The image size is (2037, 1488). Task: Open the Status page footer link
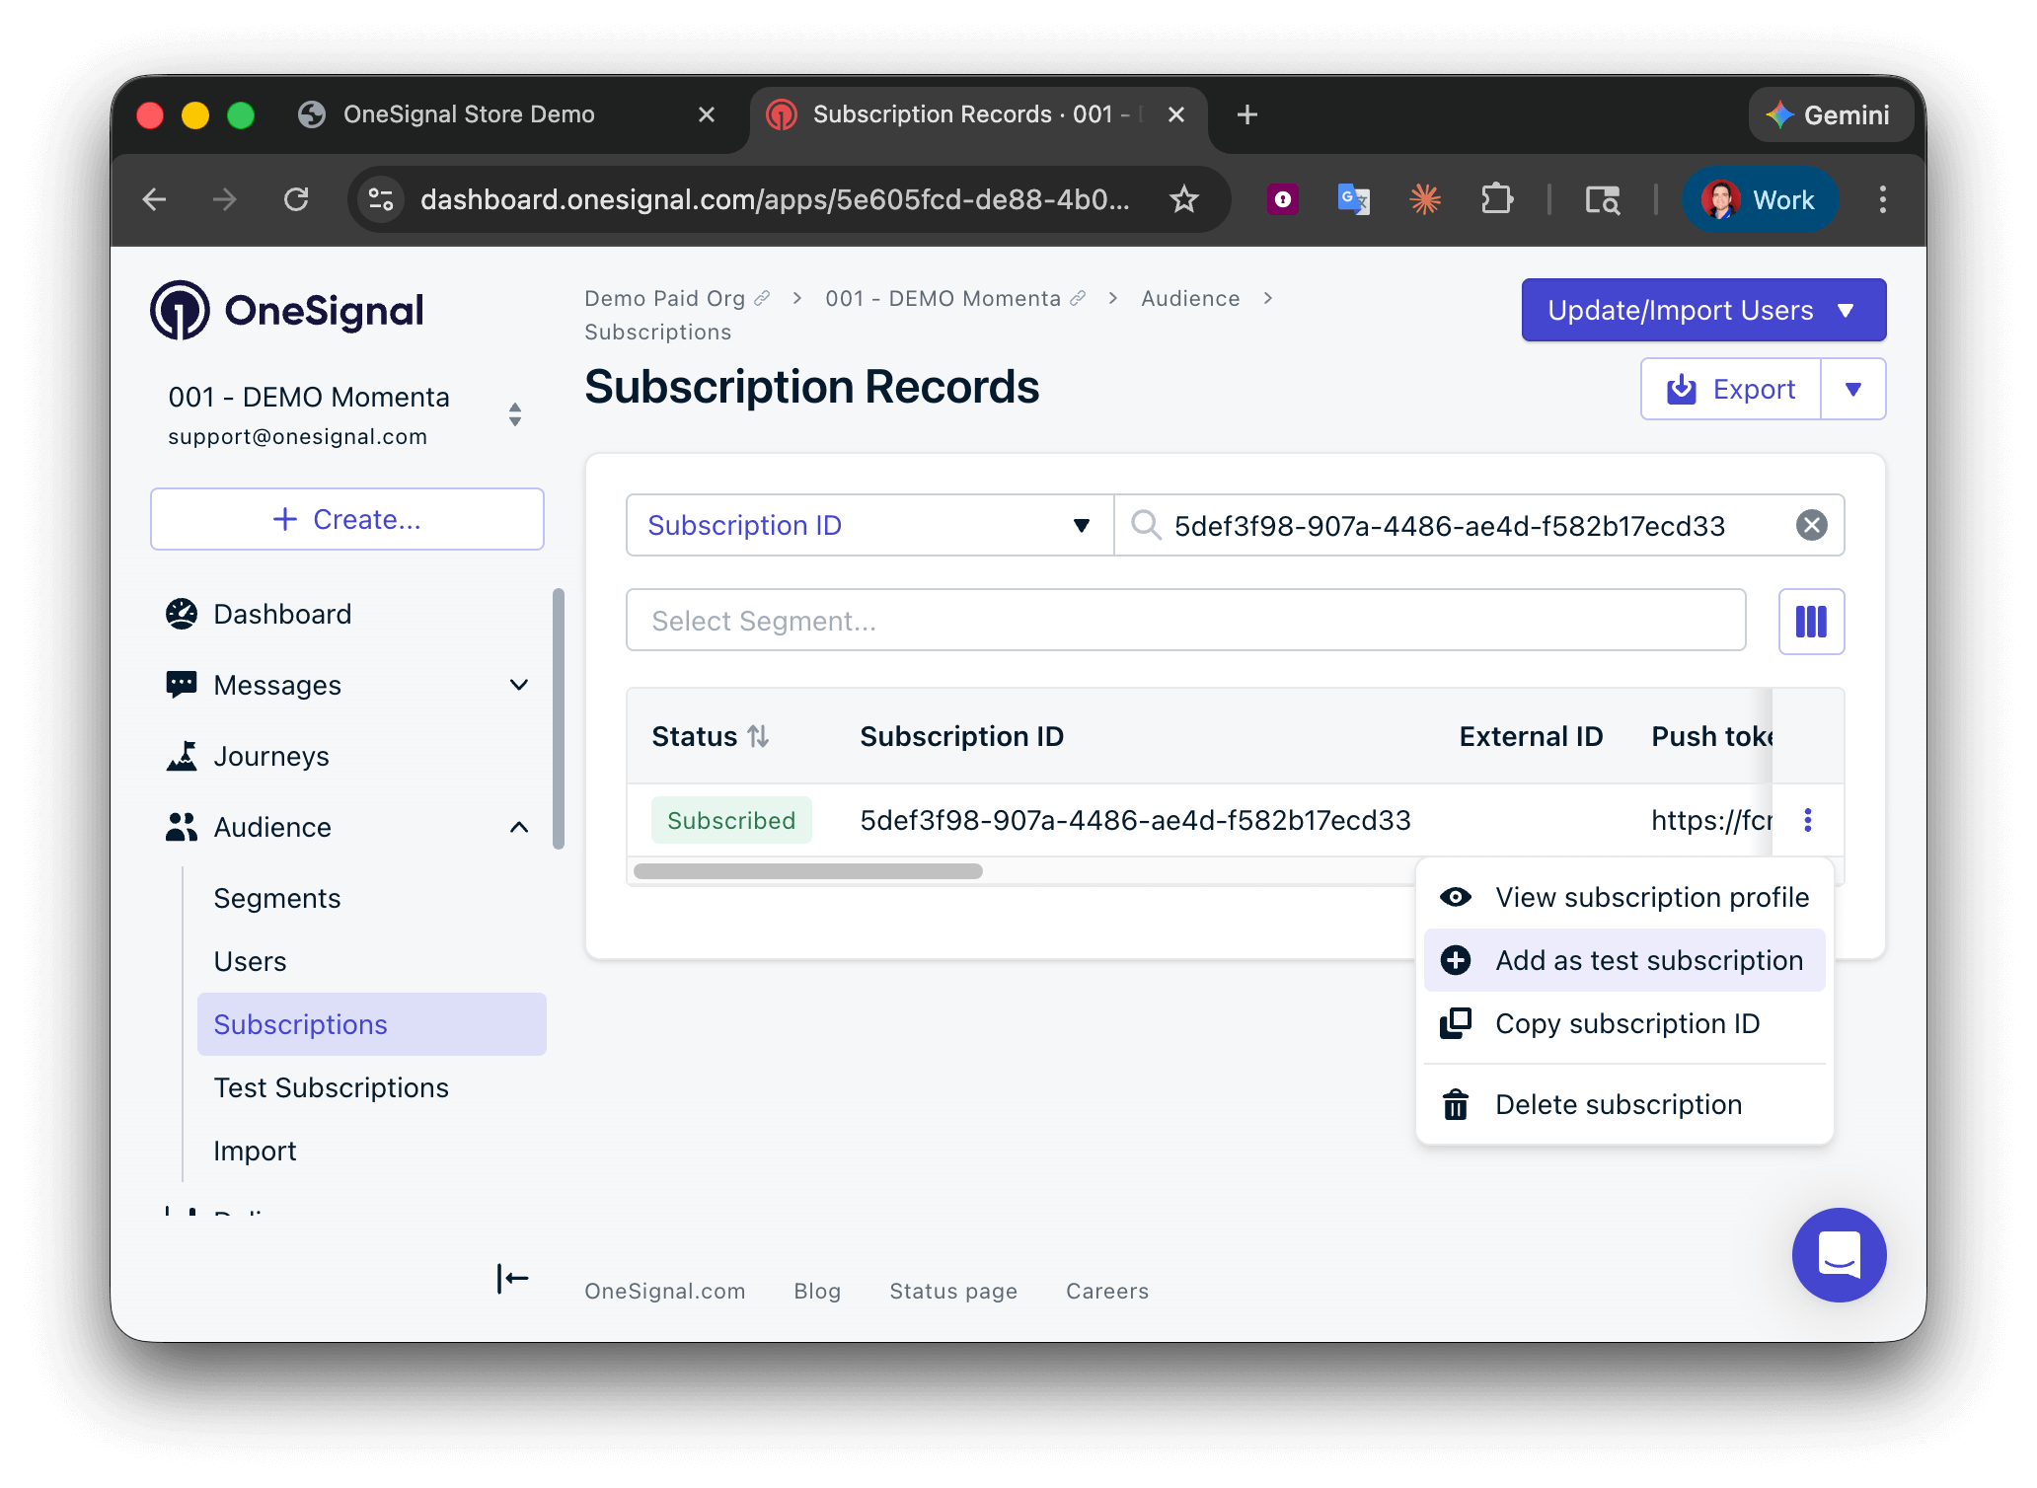pos(952,1291)
